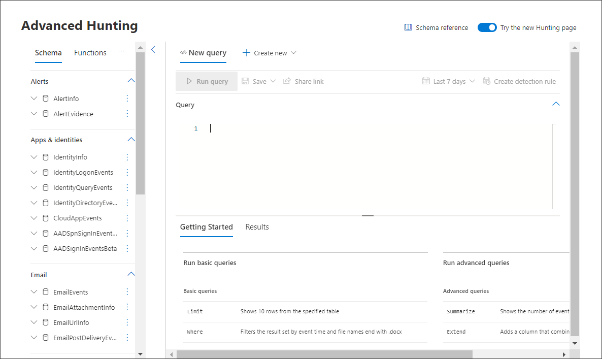The width and height of the screenshot is (602, 359).
Task: Click the Limit basic query sample
Action: coord(195,311)
